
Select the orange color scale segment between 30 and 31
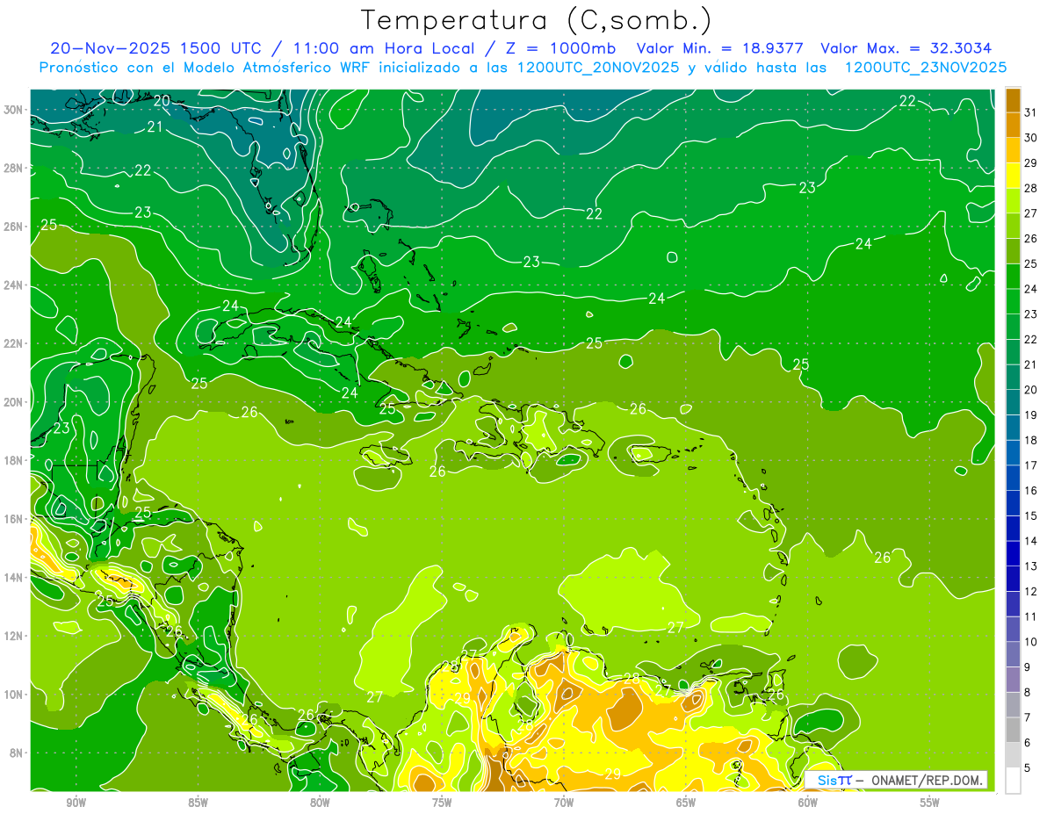(x=1013, y=124)
